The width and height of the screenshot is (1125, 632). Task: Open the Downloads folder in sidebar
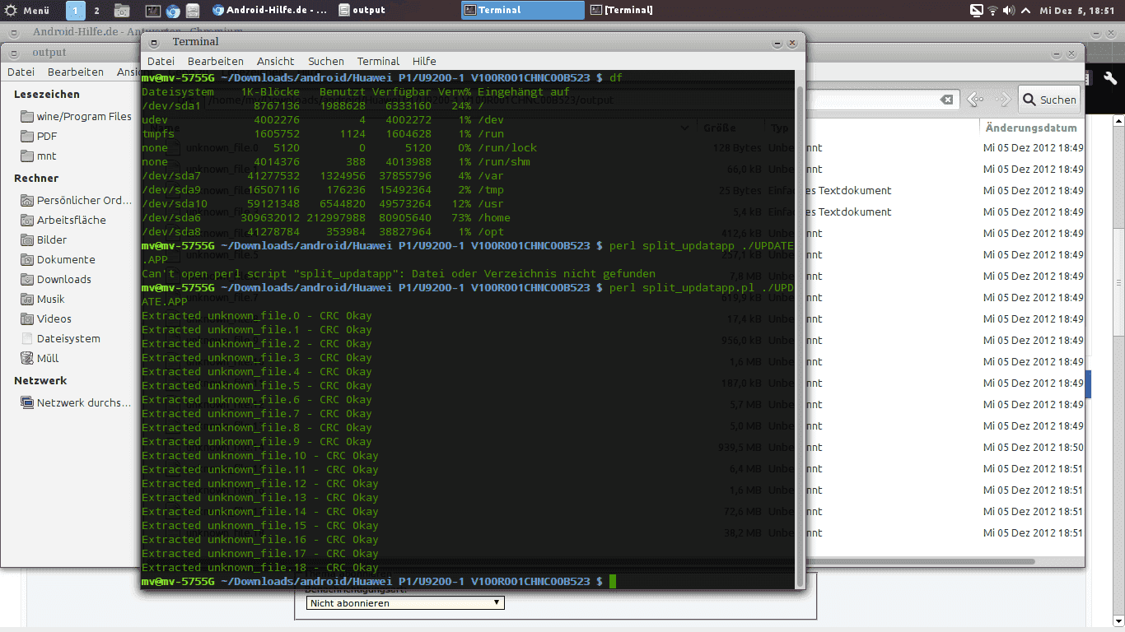(56, 279)
